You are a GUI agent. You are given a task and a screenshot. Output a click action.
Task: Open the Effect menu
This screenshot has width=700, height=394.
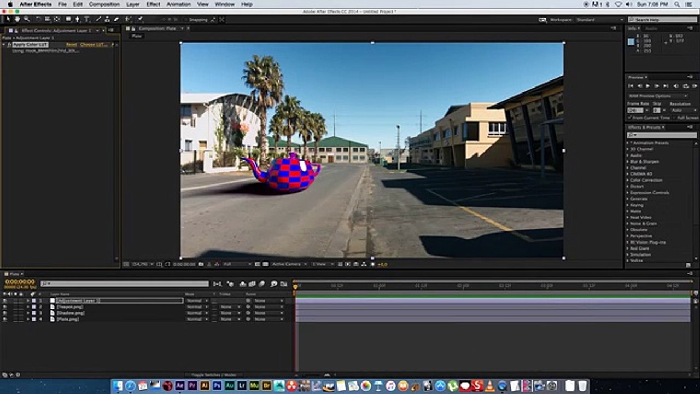[x=153, y=4]
